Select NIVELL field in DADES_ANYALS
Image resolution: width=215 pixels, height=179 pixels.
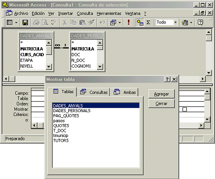[32, 66]
